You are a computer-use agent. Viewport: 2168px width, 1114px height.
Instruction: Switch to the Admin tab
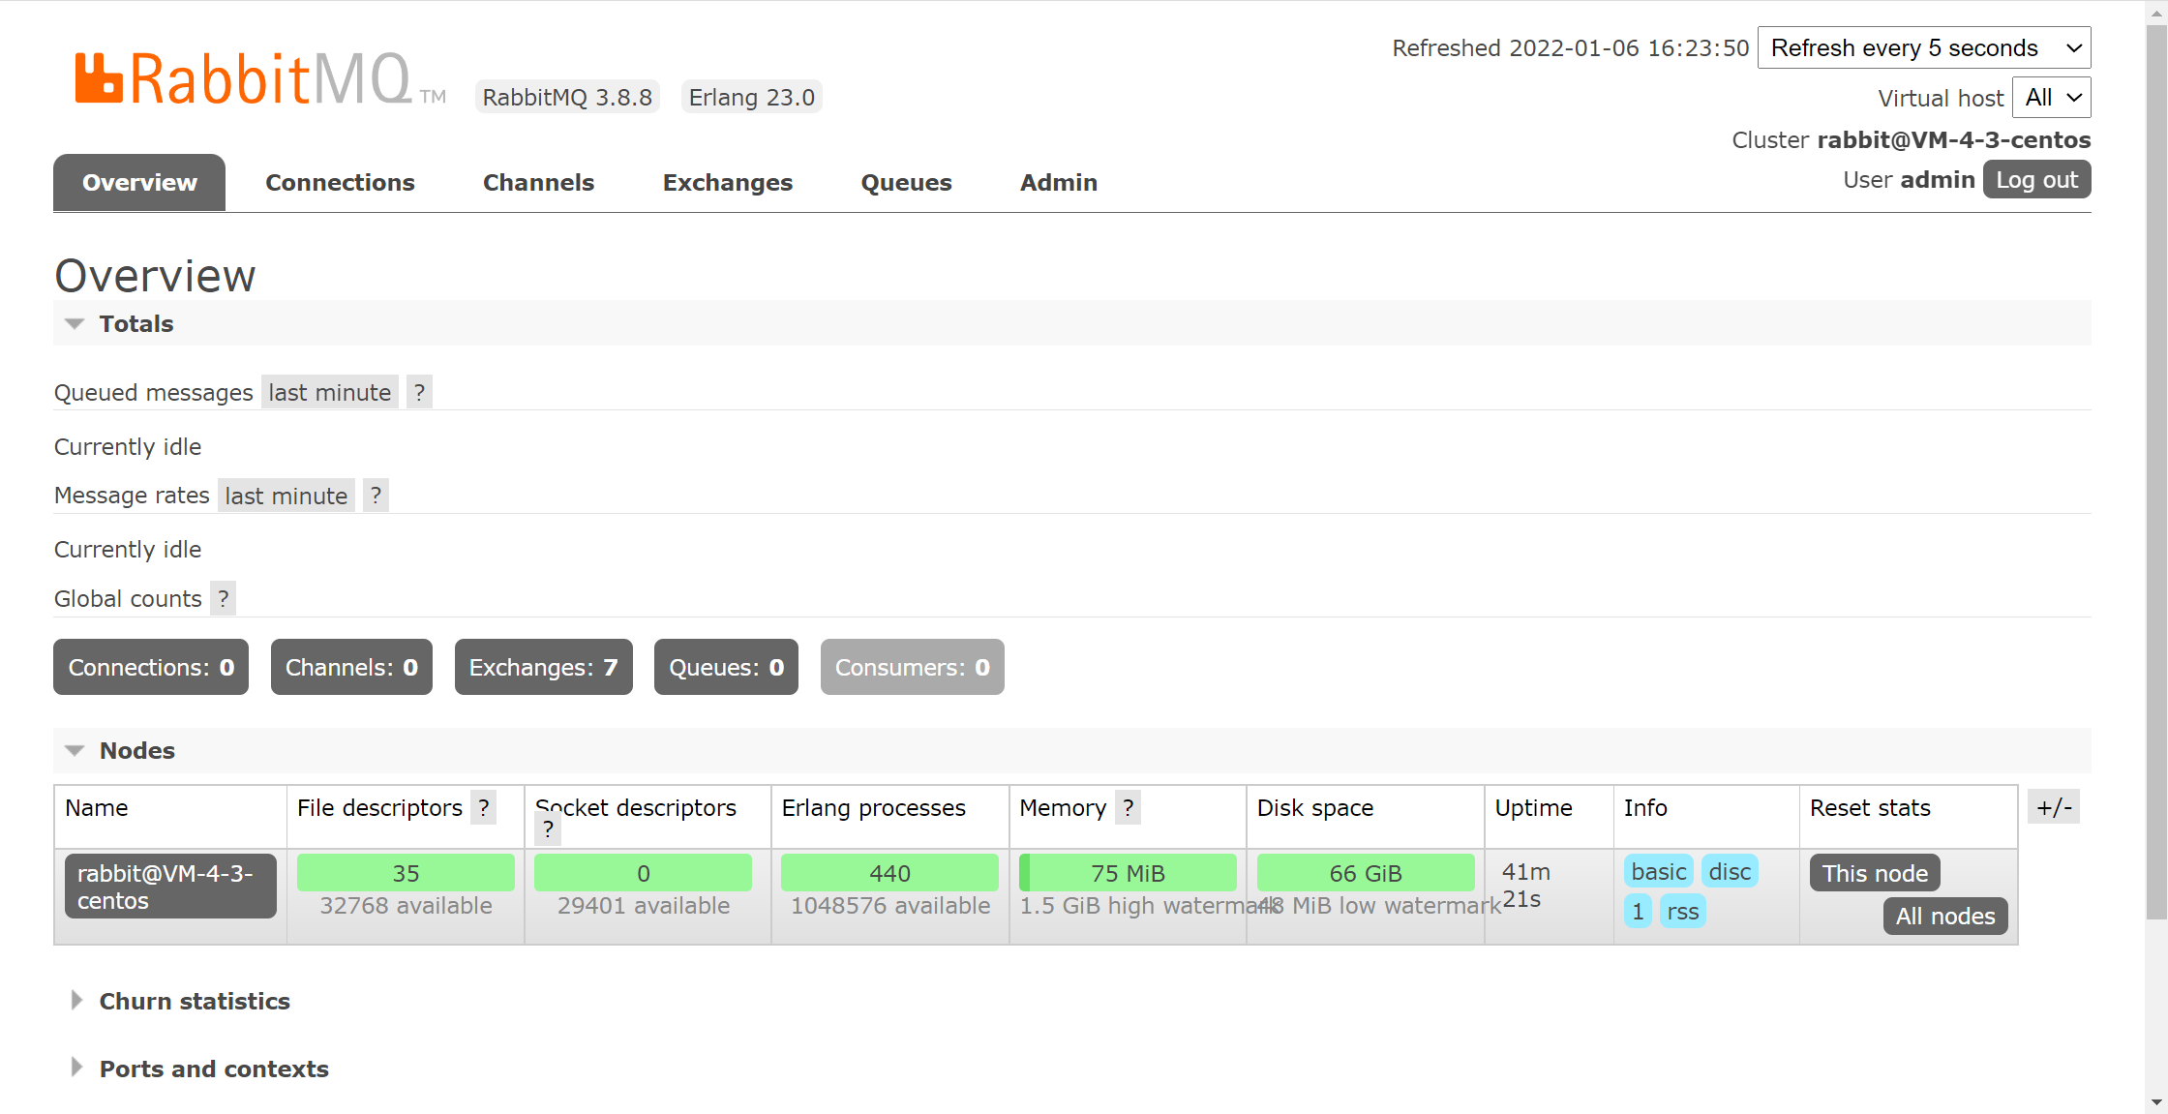point(1058,182)
